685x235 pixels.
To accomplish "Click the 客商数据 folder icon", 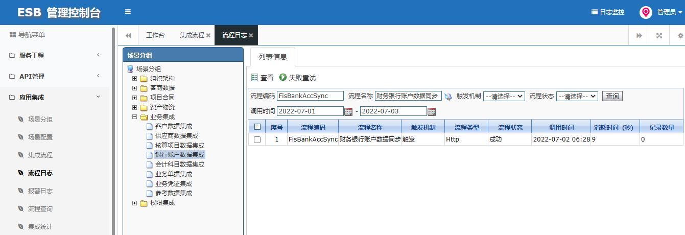I will pyautogui.click(x=144, y=88).
